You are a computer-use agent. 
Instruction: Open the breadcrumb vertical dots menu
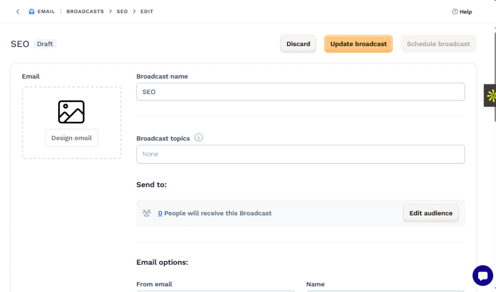click(x=61, y=12)
